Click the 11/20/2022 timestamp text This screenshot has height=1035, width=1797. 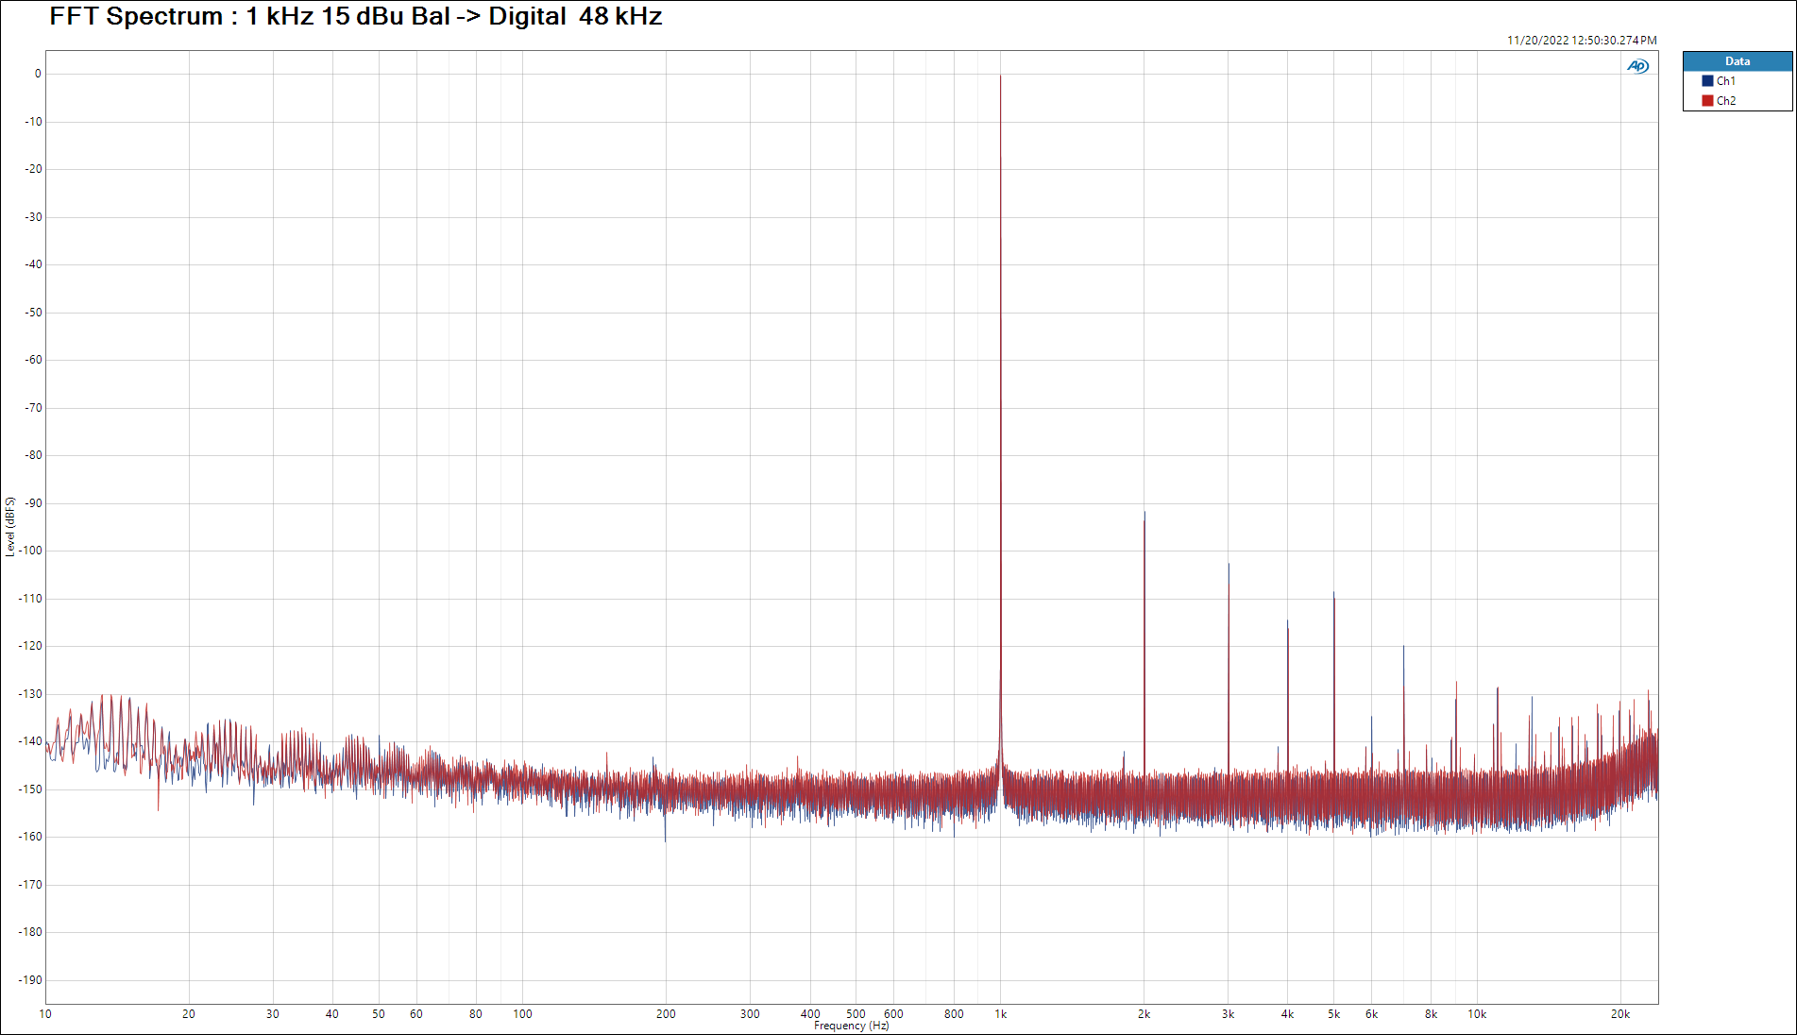1581,41
